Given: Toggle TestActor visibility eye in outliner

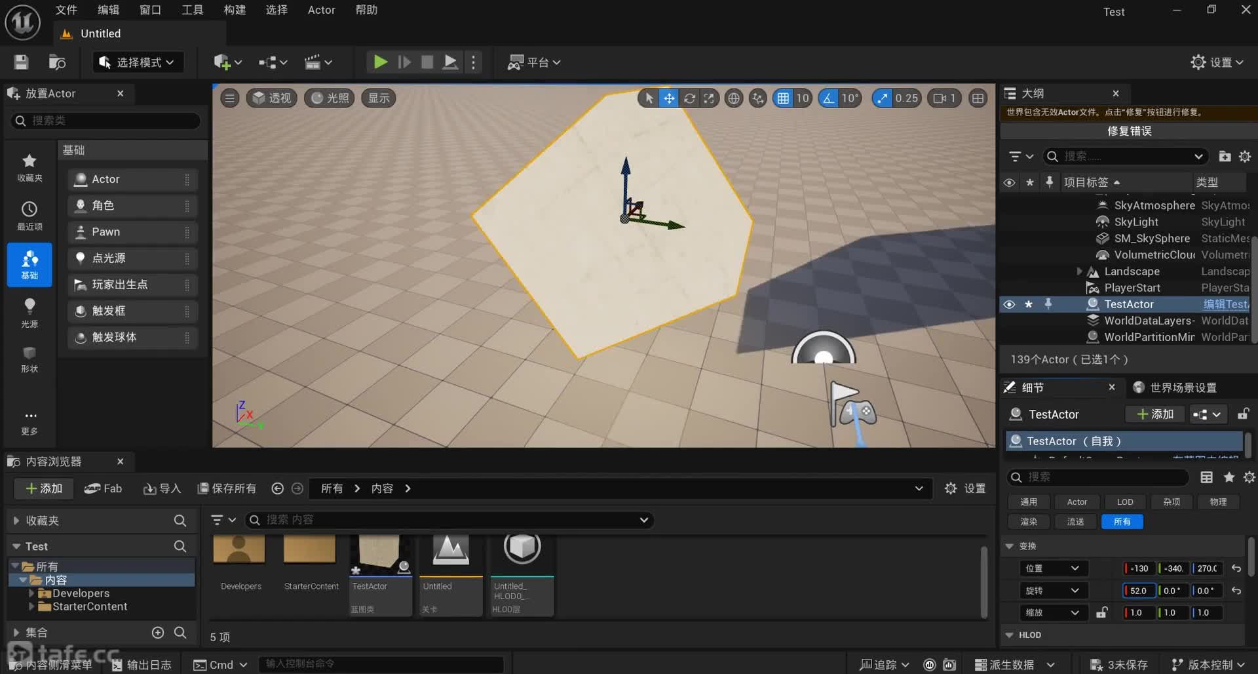Looking at the screenshot, I should click(1009, 304).
